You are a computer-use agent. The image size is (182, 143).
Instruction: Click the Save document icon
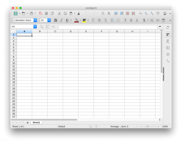tap(31, 14)
